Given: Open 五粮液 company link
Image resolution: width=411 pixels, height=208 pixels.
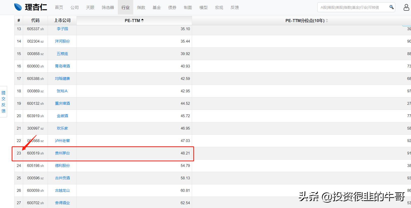Looking at the screenshot, I should [62, 54].
